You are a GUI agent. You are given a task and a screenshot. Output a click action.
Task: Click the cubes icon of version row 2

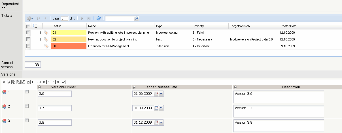[4, 106]
